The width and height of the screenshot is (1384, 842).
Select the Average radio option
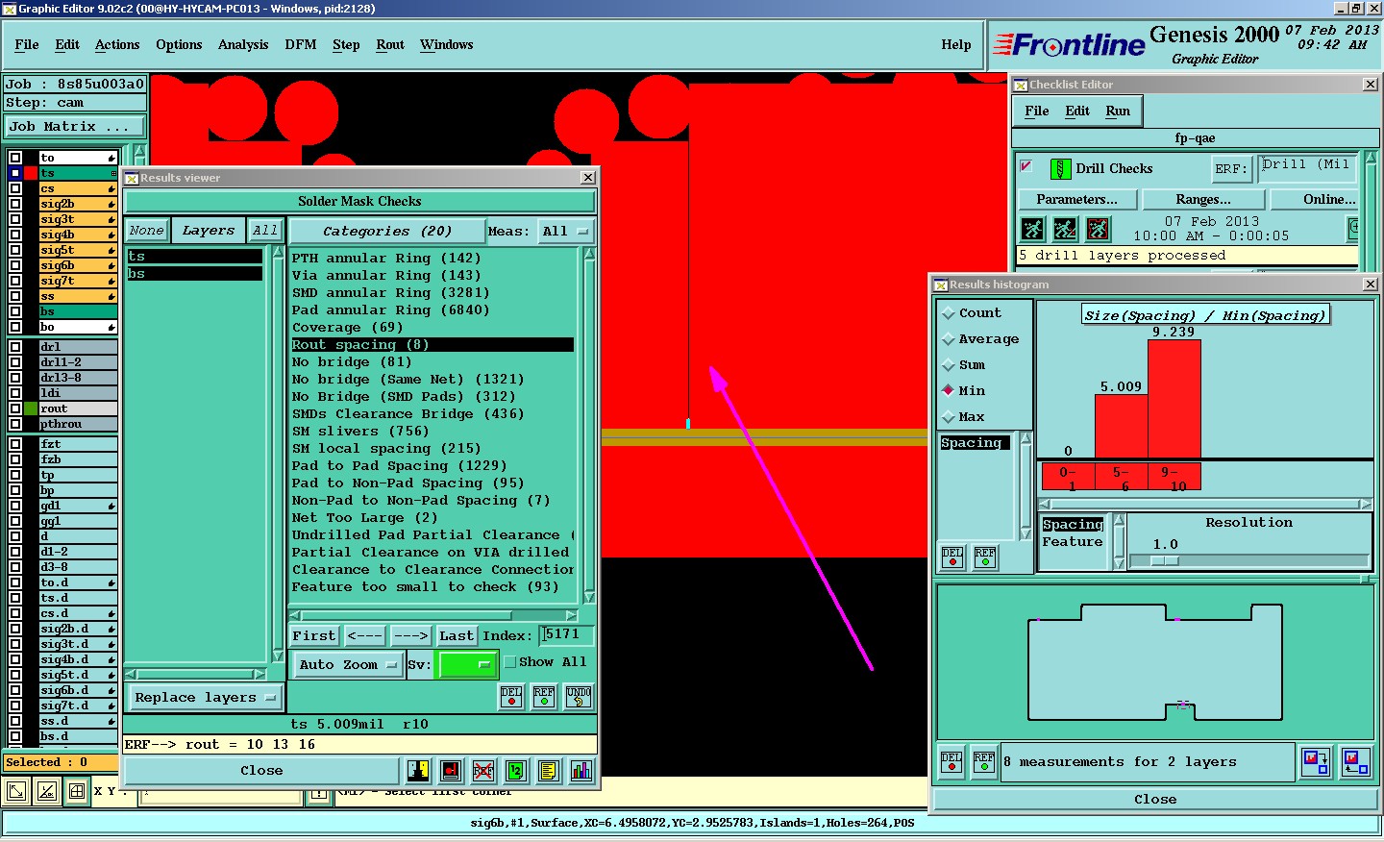coord(949,339)
